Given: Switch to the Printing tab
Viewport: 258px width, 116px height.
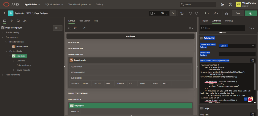Looking at the screenshot, I should [x=229, y=21].
